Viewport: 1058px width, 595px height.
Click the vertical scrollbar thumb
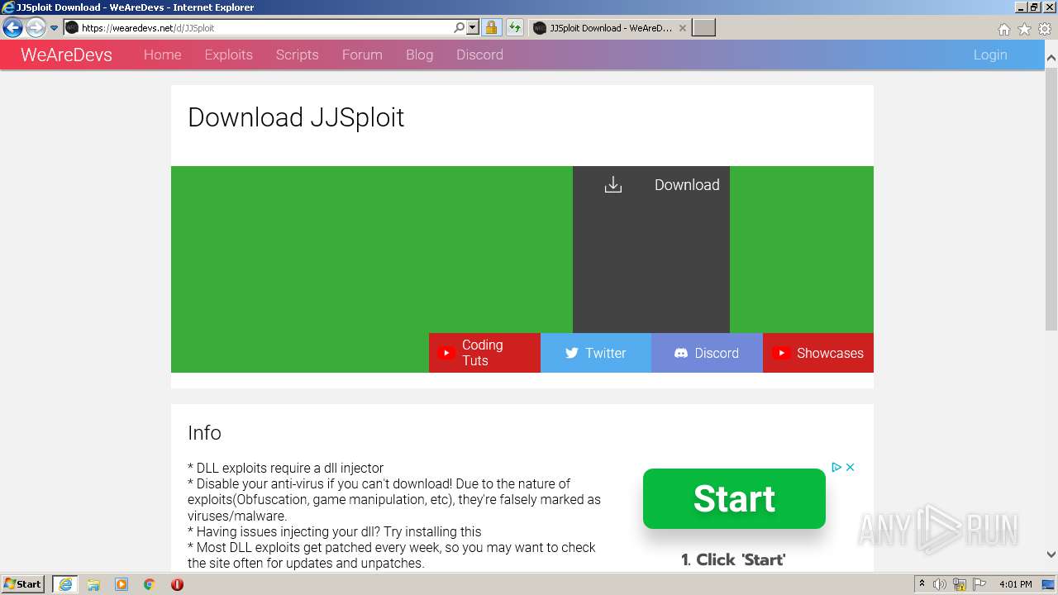click(x=1051, y=198)
